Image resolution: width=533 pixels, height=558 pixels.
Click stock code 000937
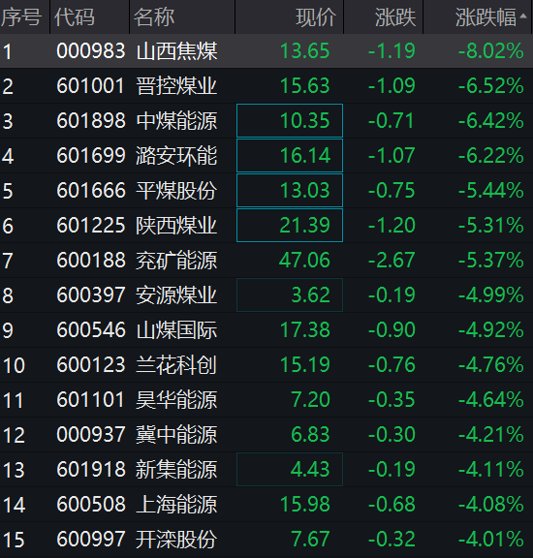[x=91, y=435]
